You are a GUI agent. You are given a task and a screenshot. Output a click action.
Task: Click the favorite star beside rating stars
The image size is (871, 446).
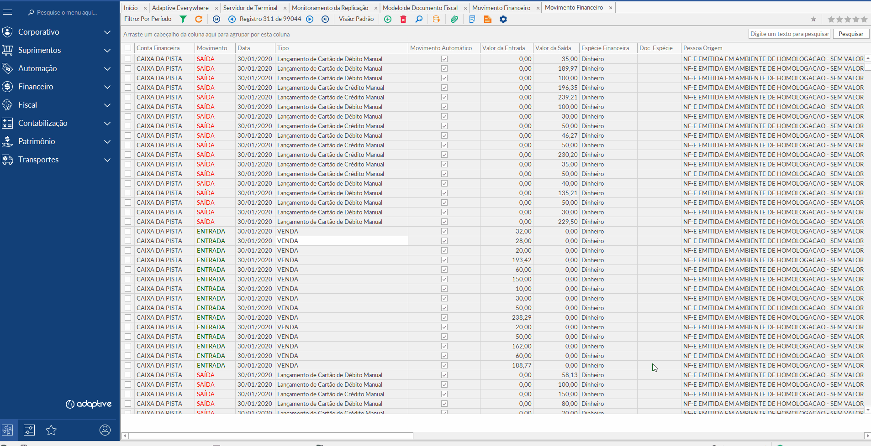(813, 19)
